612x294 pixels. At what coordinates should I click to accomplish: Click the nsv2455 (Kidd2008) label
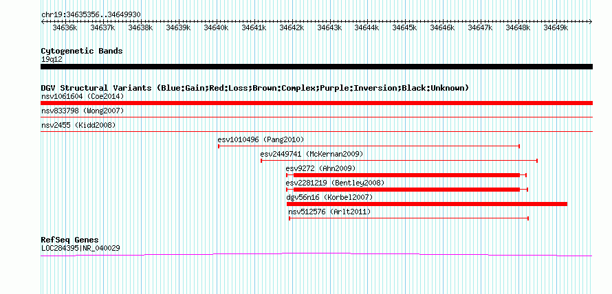click(x=78, y=126)
